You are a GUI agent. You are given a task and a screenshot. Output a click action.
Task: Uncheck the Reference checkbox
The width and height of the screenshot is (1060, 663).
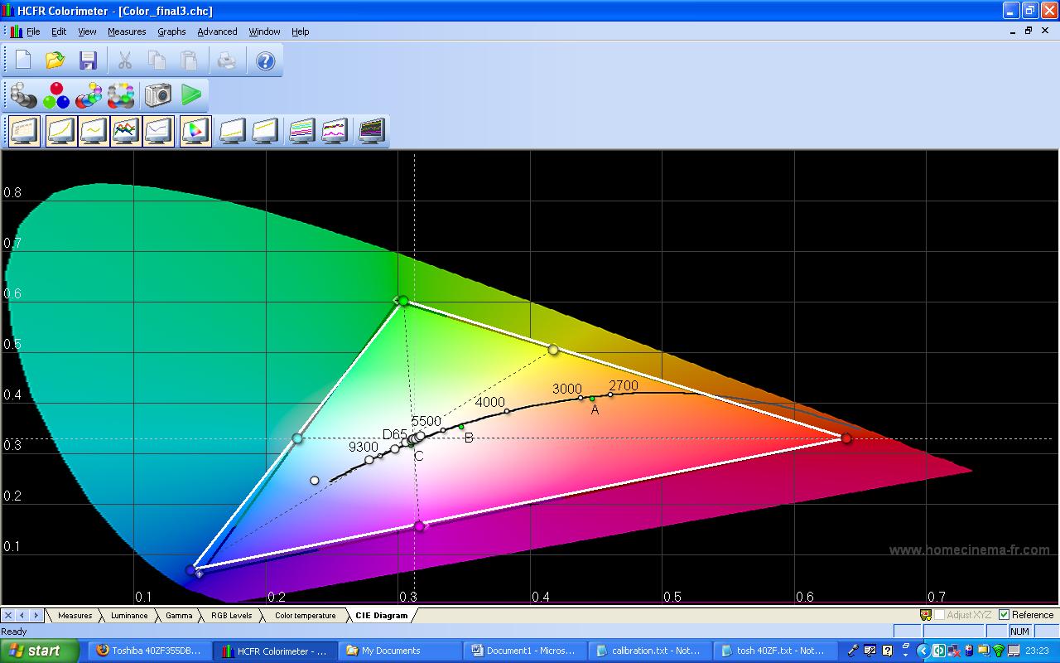1004,615
